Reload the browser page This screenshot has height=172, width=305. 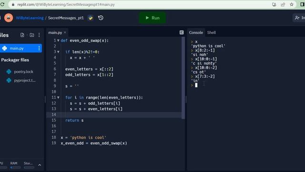point(2,4)
